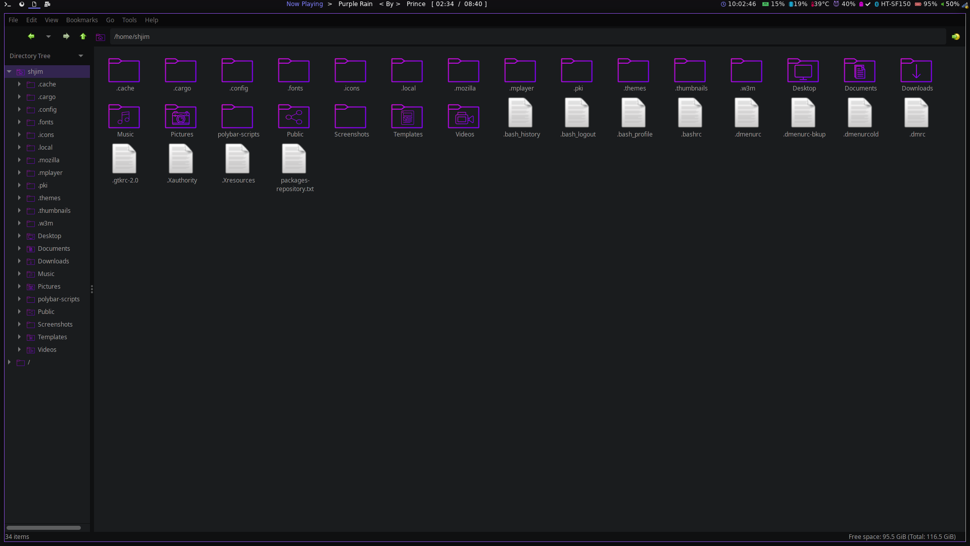Expand the root / entry in sidebar
The image size is (970, 546).
tap(9, 362)
